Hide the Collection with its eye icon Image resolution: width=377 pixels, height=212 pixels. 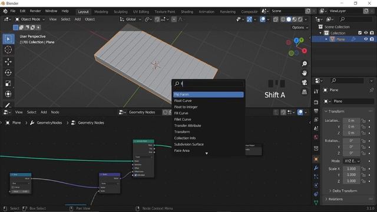tap(366, 33)
